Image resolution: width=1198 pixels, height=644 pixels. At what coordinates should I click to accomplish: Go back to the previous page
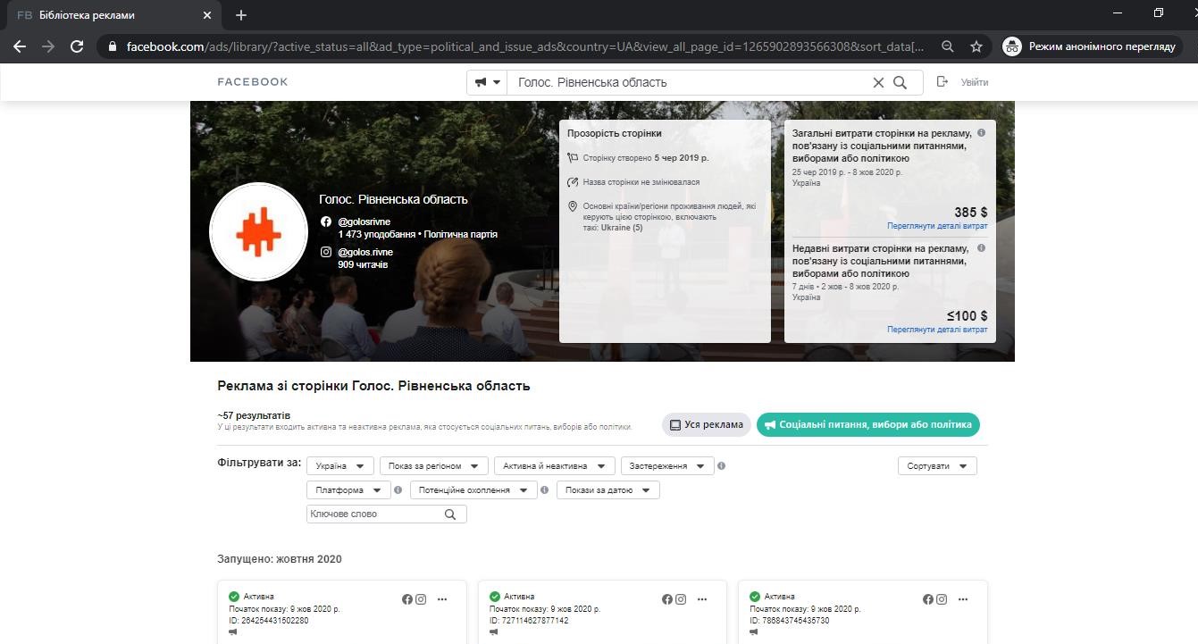(20, 46)
